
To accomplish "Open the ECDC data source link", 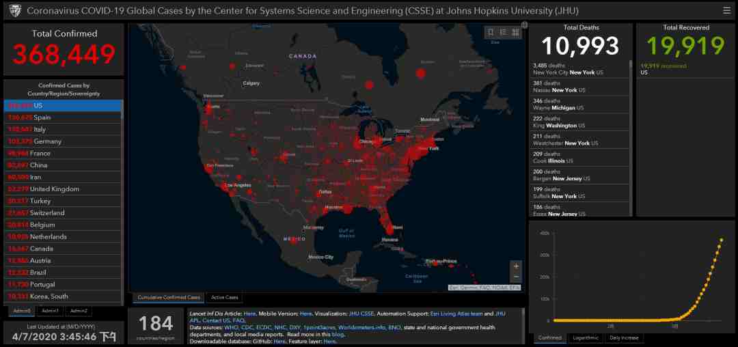I will 264,327.
